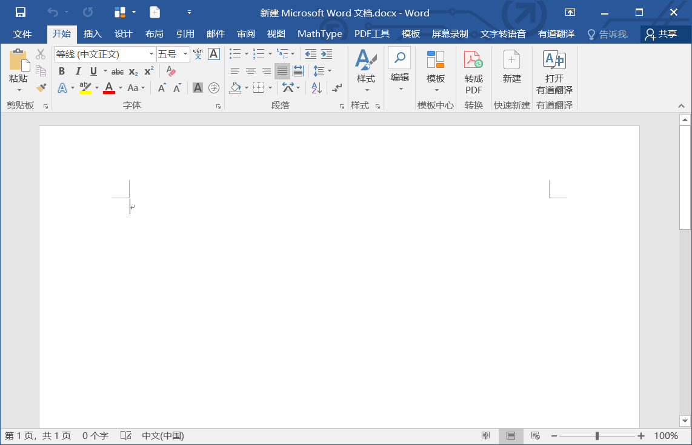Click the 100% zoom level
The width and height of the screenshot is (692, 445).
pyautogui.click(x=665, y=436)
